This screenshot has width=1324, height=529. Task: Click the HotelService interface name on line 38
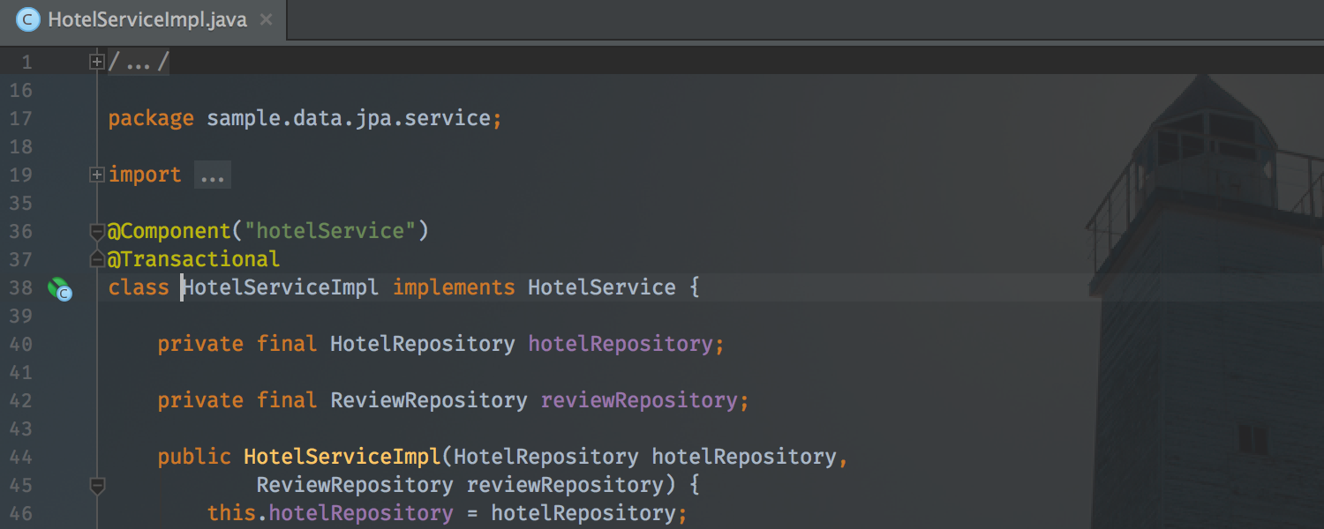tap(602, 287)
